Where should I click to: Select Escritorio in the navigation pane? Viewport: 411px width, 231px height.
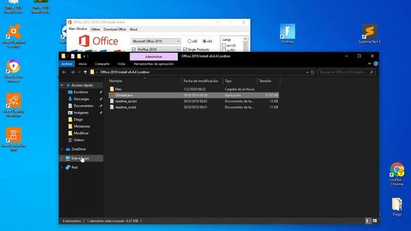(81, 92)
